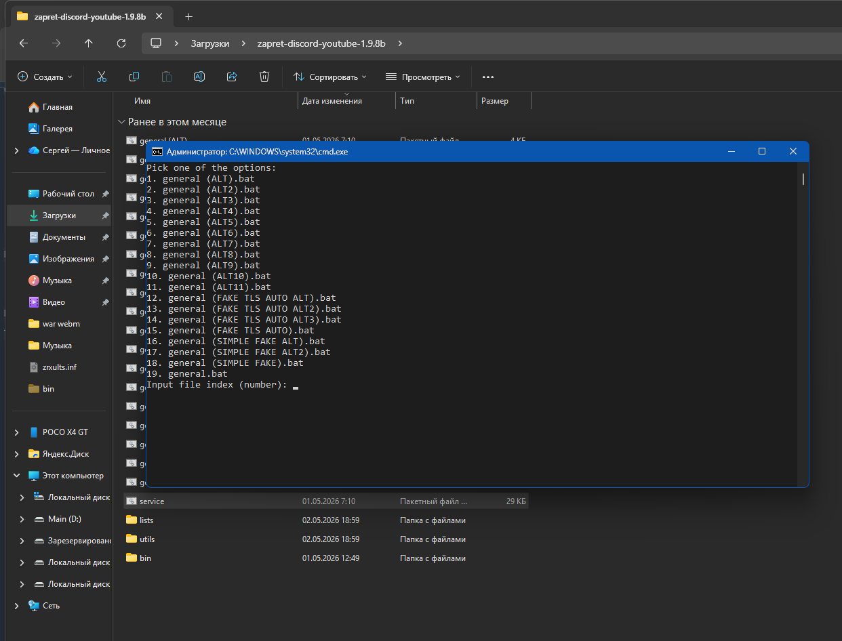Viewport: 842px width, 641px height.
Task: Select Главная in the navigation pane
Action: click(x=58, y=107)
